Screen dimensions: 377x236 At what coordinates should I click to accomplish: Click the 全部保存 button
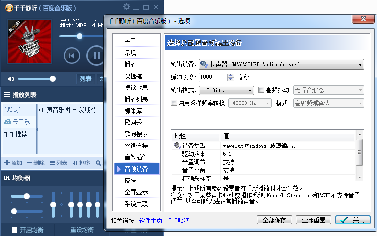tap(274, 220)
